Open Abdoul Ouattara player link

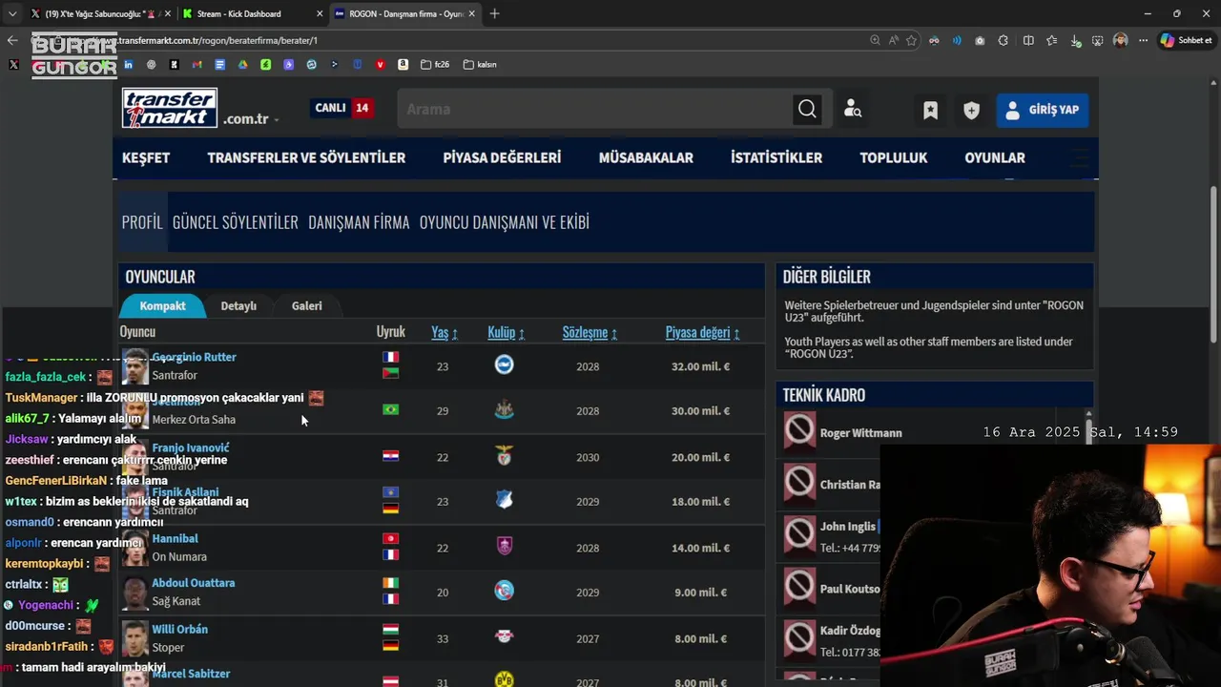click(194, 583)
